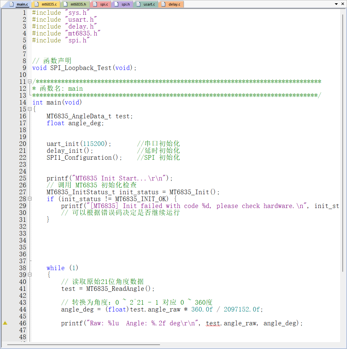Click the delay.c tab document icon

[163, 4]
